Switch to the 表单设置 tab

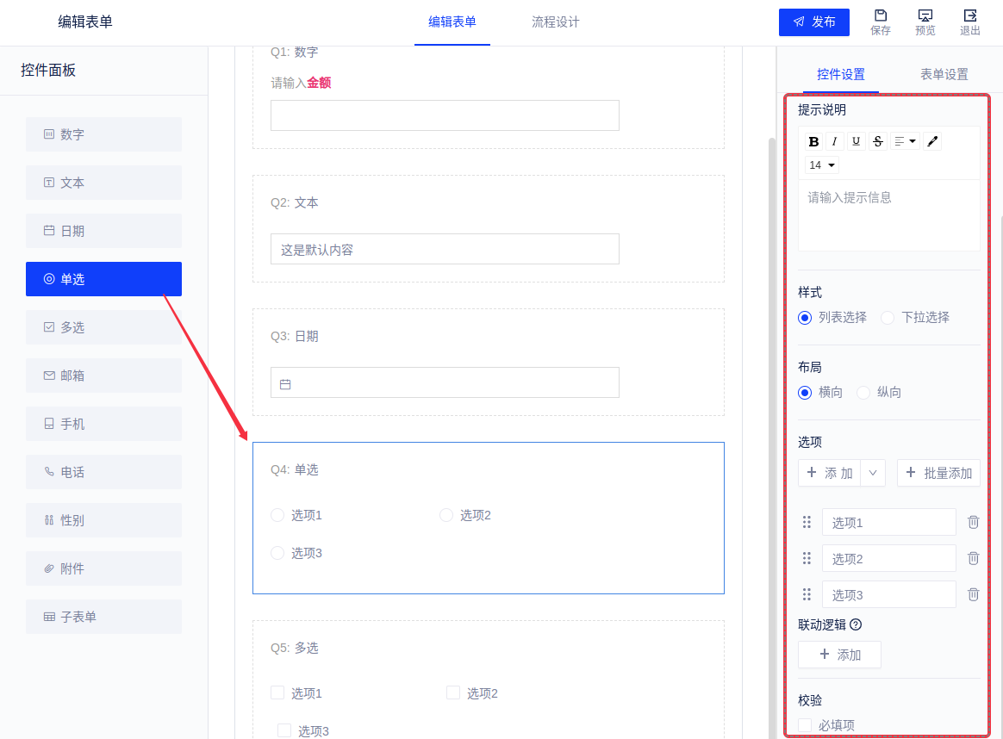pyautogui.click(x=944, y=74)
